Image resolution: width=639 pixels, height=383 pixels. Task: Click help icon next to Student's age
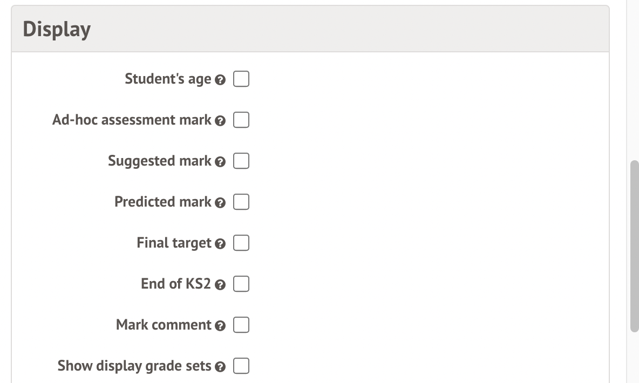pyautogui.click(x=220, y=80)
